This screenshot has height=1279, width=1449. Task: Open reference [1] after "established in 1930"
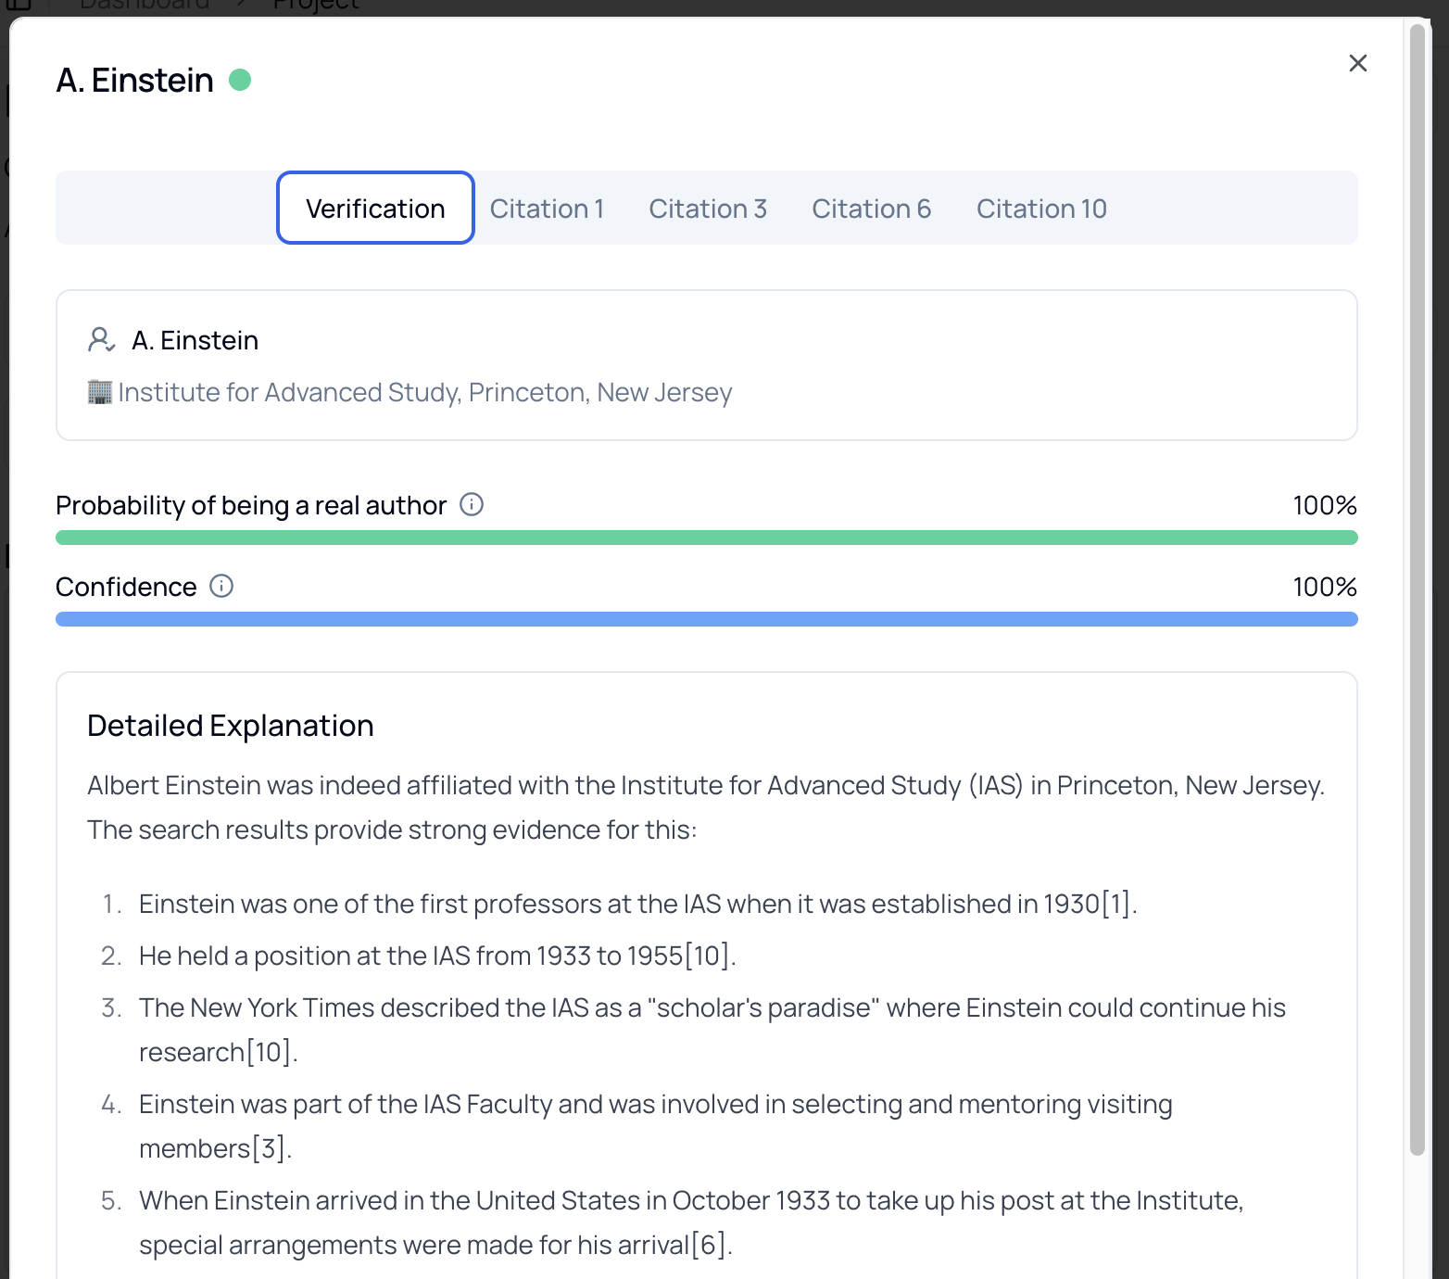[1116, 905]
